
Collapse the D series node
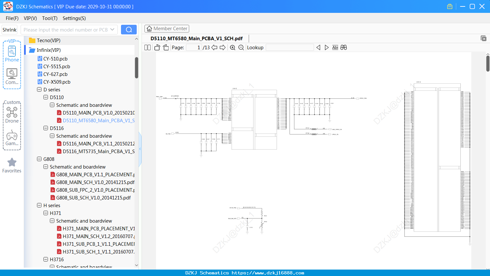tap(39, 90)
